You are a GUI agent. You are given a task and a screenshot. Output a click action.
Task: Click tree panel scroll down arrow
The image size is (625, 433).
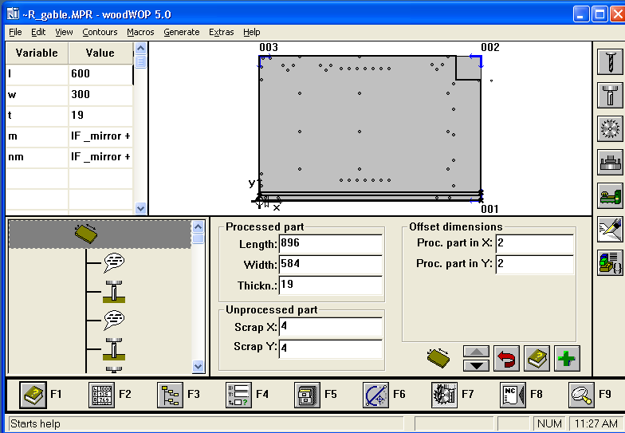click(x=198, y=366)
